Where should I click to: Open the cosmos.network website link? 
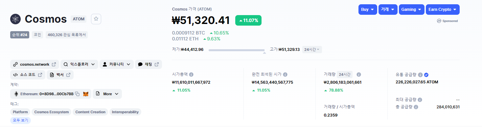[x=34, y=64]
